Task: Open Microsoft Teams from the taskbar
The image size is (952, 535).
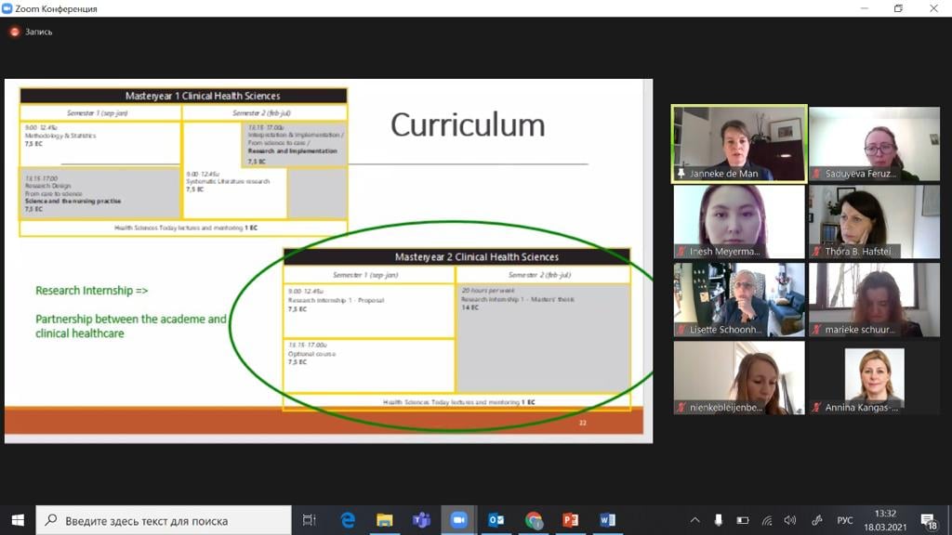Action: pyautogui.click(x=421, y=520)
